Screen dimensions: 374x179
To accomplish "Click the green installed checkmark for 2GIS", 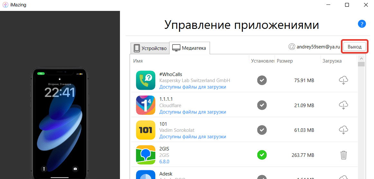I will [262, 155].
